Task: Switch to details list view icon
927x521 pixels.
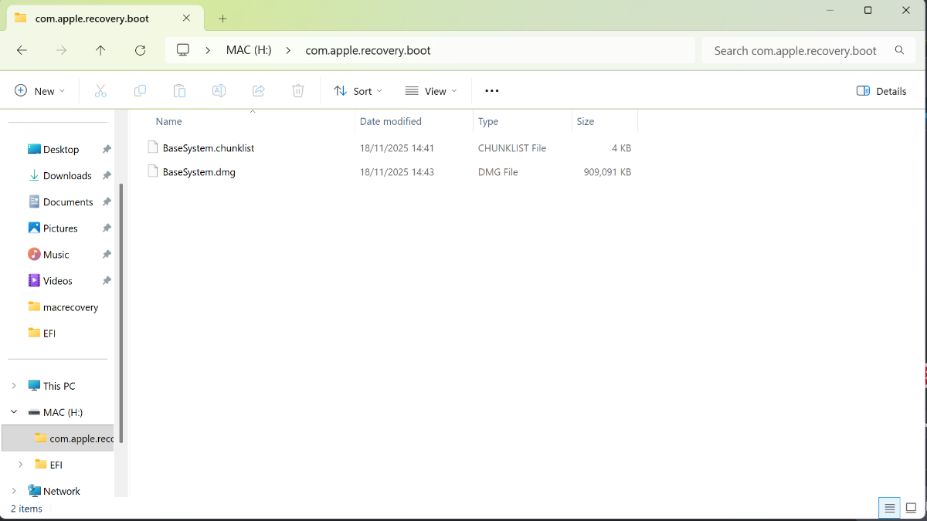Action: [x=890, y=508]
